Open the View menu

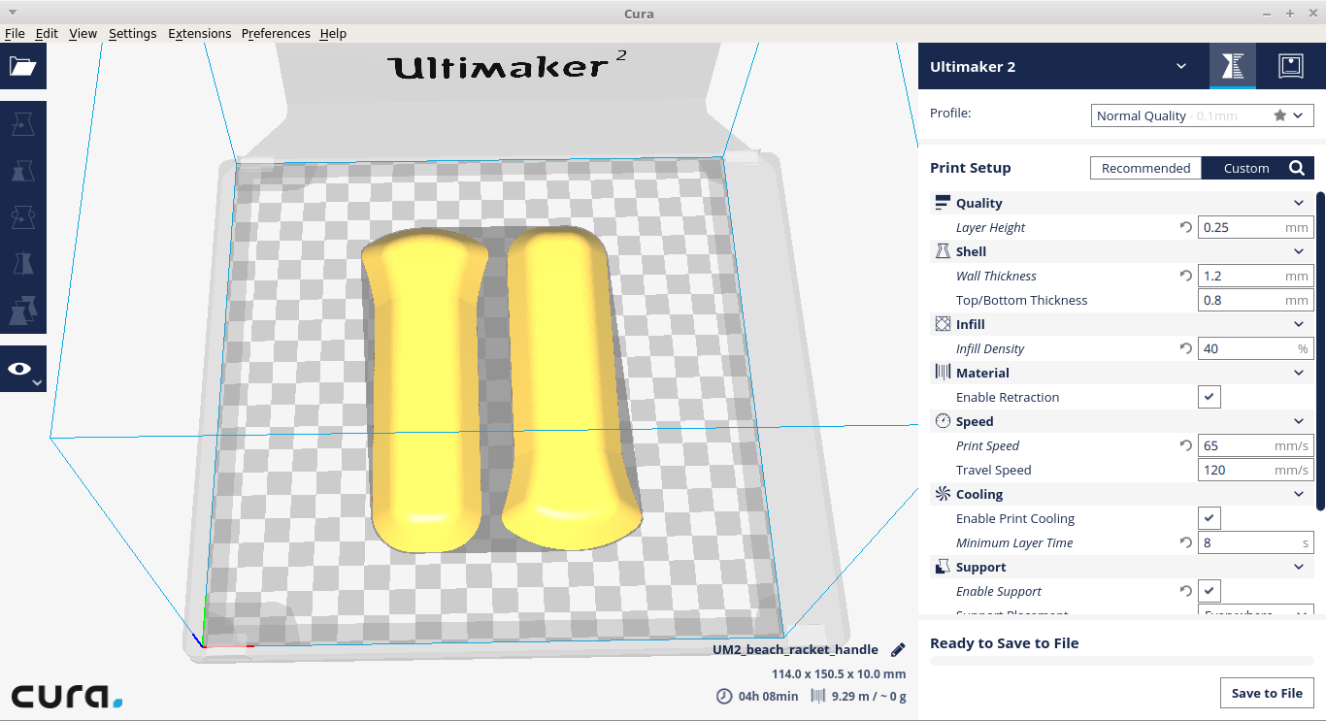(x=83, y=33)
